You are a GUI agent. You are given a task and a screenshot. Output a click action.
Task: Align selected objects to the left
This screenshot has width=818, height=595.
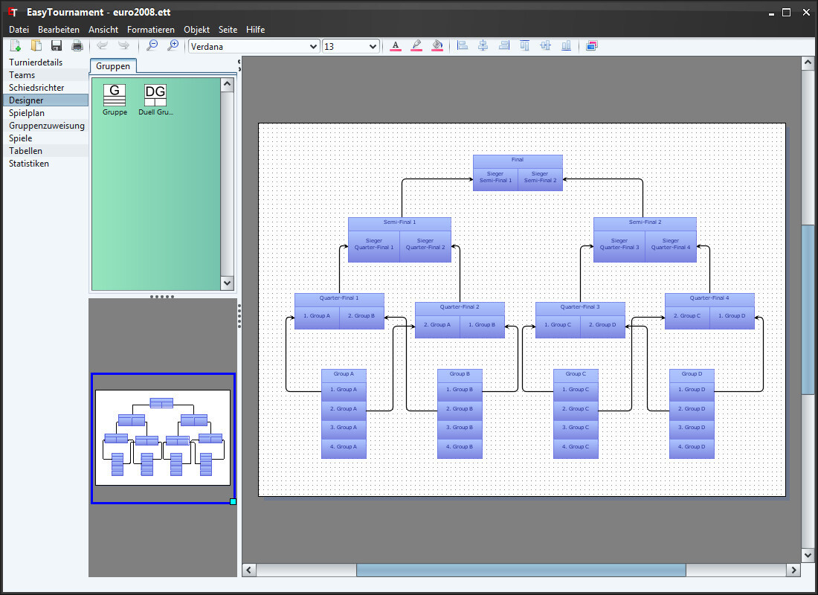click(x=463, y=46)
